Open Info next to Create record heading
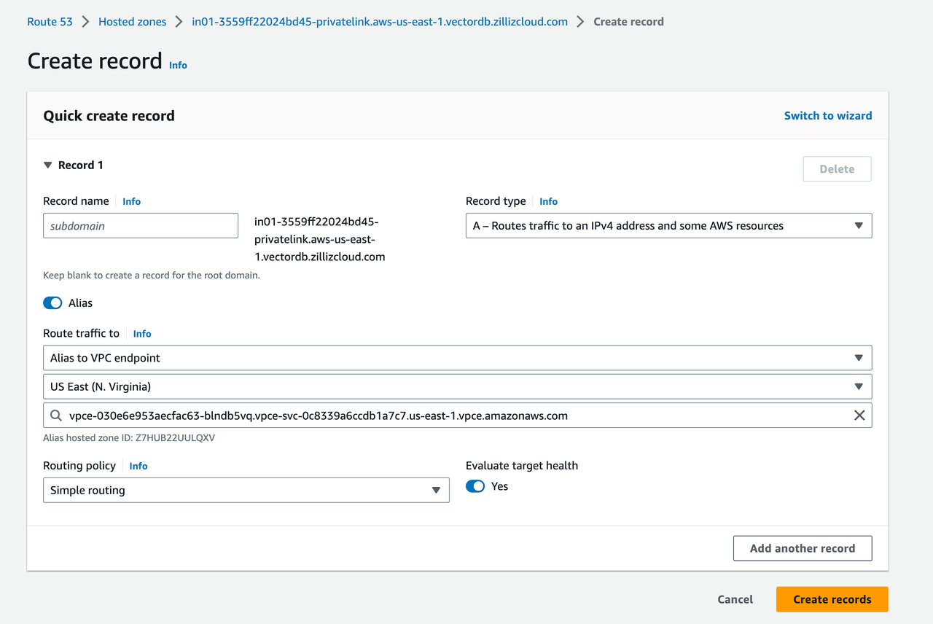 tap(178, 65)
